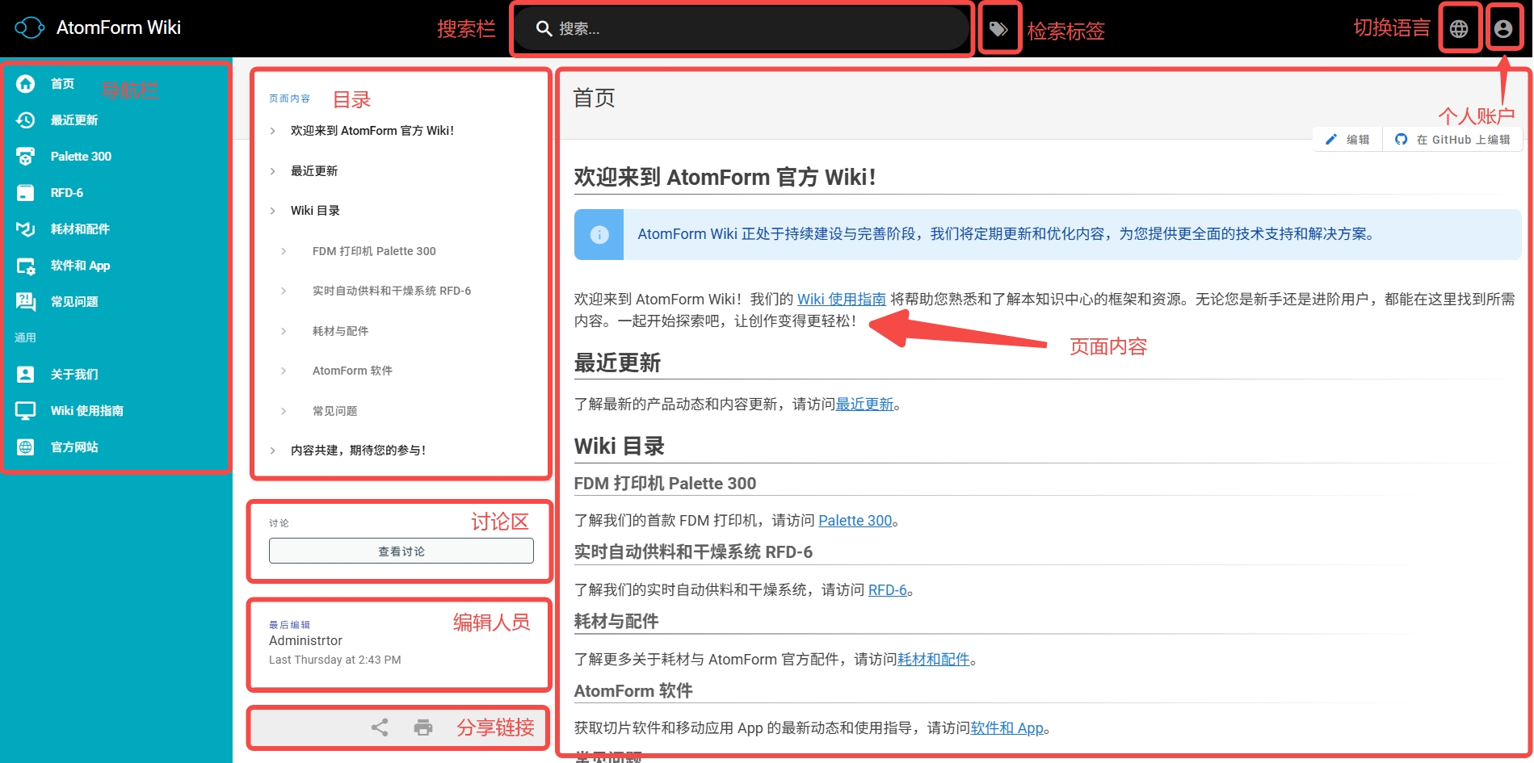
Task: Expand the 欢迎来到 AtomForm 官方 Wiki! entry chevron
Action: point(273,131)
